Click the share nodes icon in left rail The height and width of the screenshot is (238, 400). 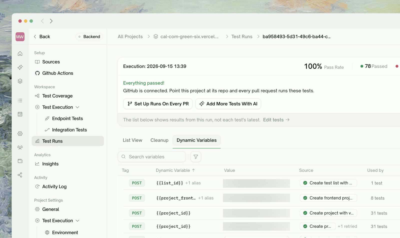20,175
